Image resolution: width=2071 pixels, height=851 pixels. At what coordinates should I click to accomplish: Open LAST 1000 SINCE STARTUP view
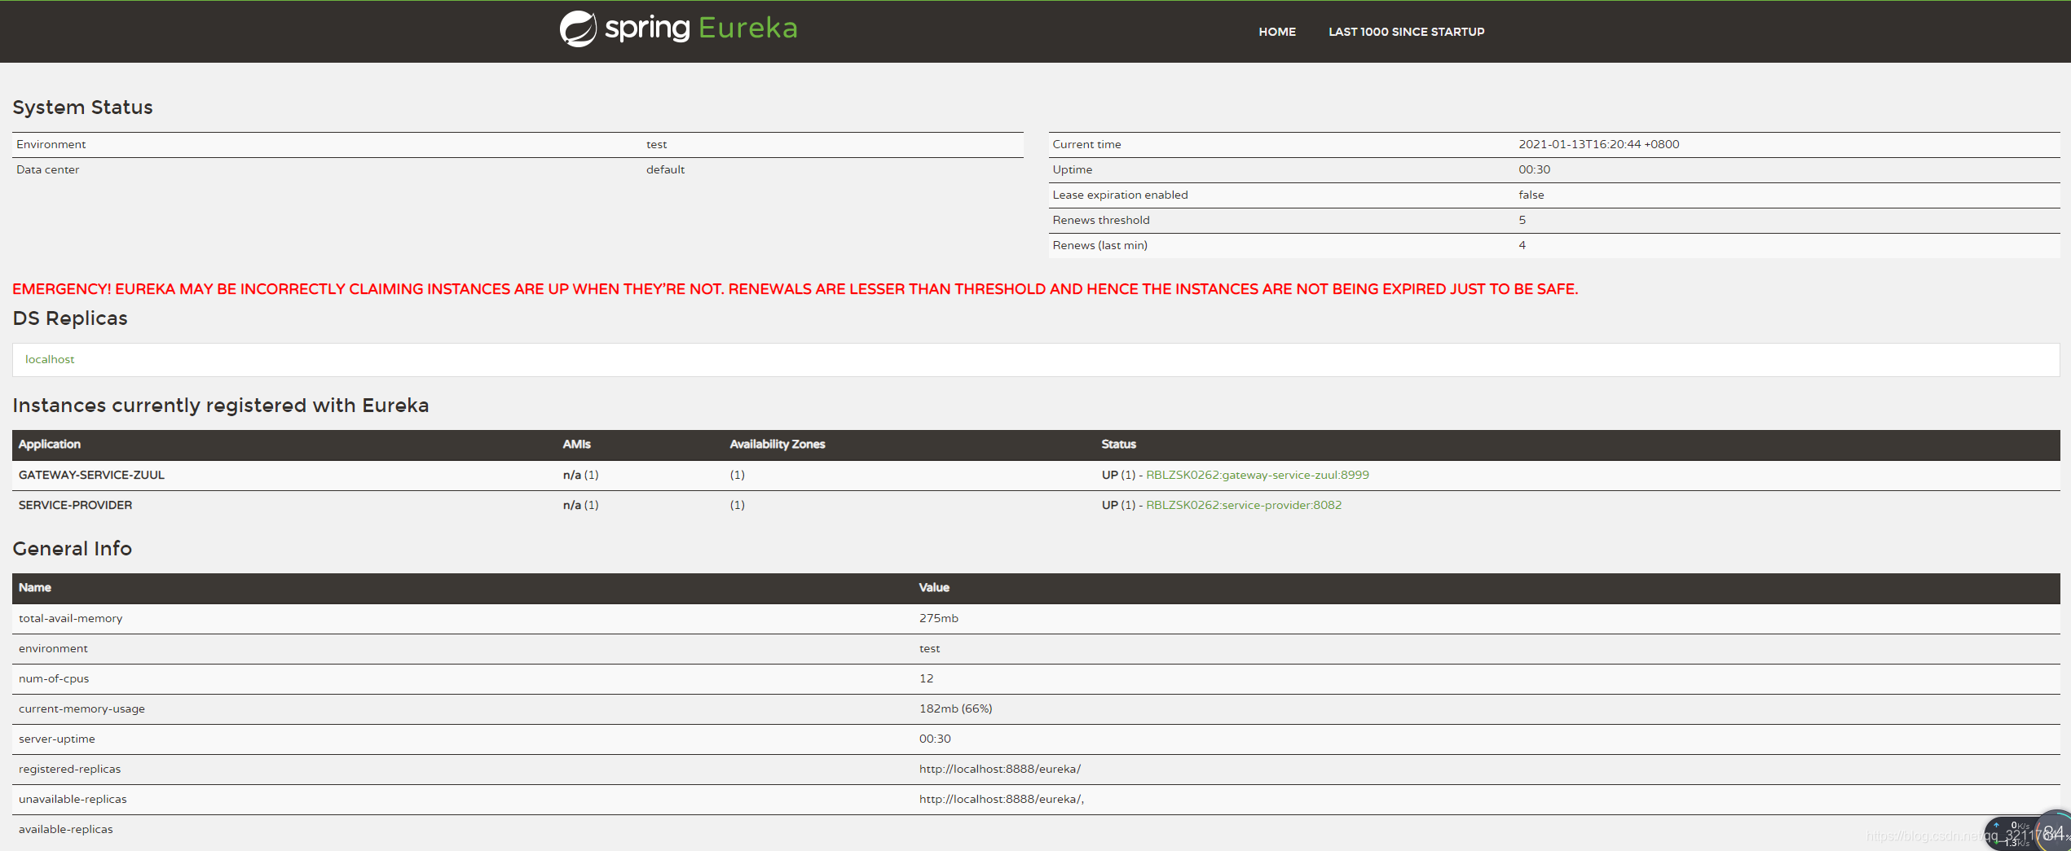pos(1407,32)
